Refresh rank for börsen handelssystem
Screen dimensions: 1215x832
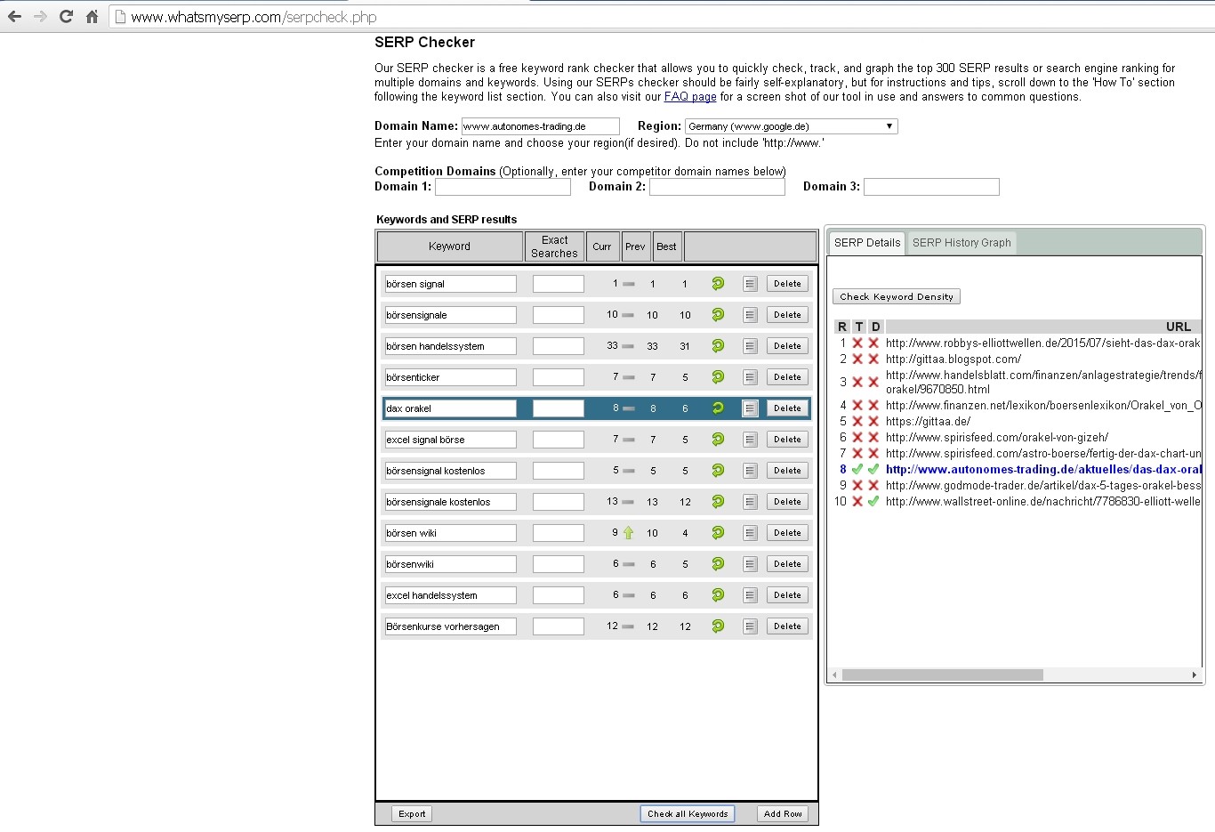(718, 346)
